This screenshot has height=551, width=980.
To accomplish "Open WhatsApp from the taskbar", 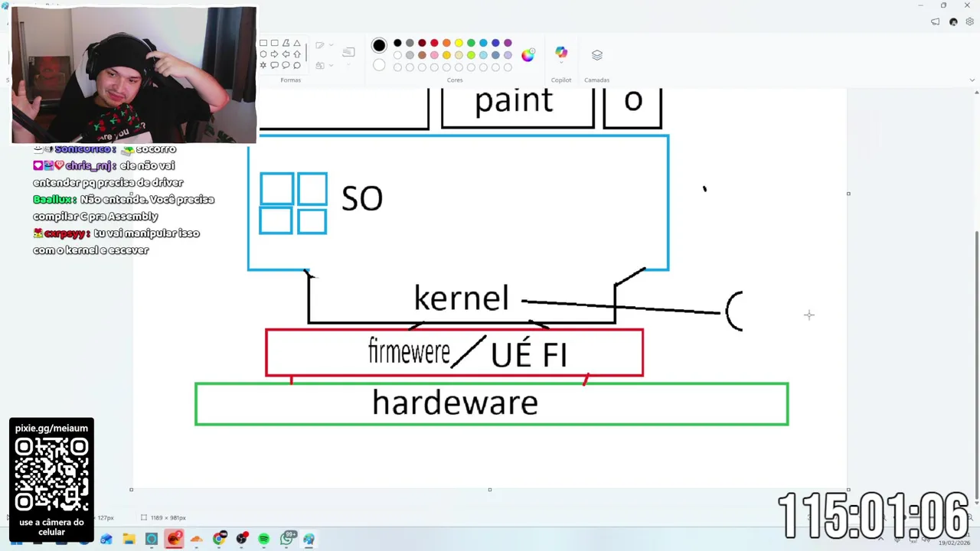I will (x=287, y=539).
